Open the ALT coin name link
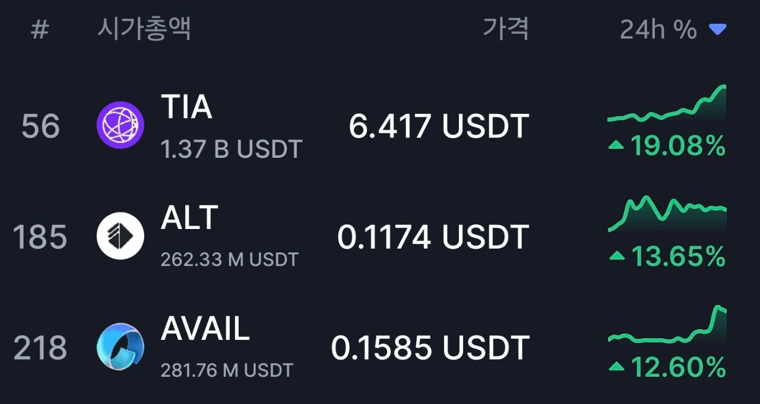Viewport: 760px width, 404px height. point(189,218)
